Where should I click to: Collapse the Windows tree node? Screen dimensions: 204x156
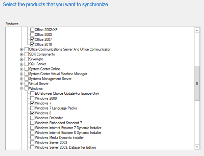[x=22, y=89]
